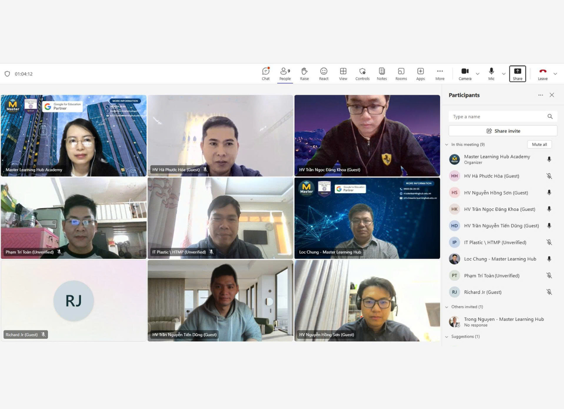
Task: Open the Chat panel
Action: pyautogui.click(x=266, y=74)
